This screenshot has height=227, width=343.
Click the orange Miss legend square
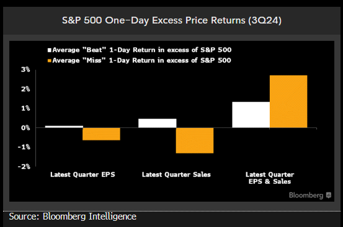tap(50, 61)
